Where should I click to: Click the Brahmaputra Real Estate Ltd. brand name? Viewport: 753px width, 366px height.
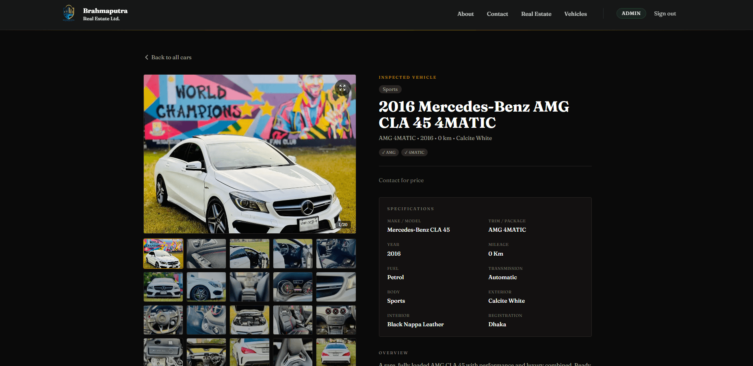tap(105, 14)
